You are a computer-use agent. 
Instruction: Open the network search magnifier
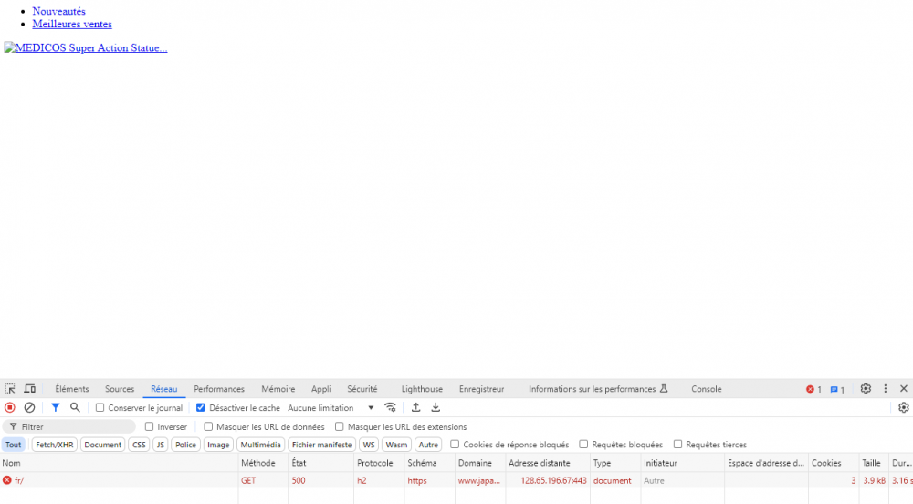click(75, 407)
